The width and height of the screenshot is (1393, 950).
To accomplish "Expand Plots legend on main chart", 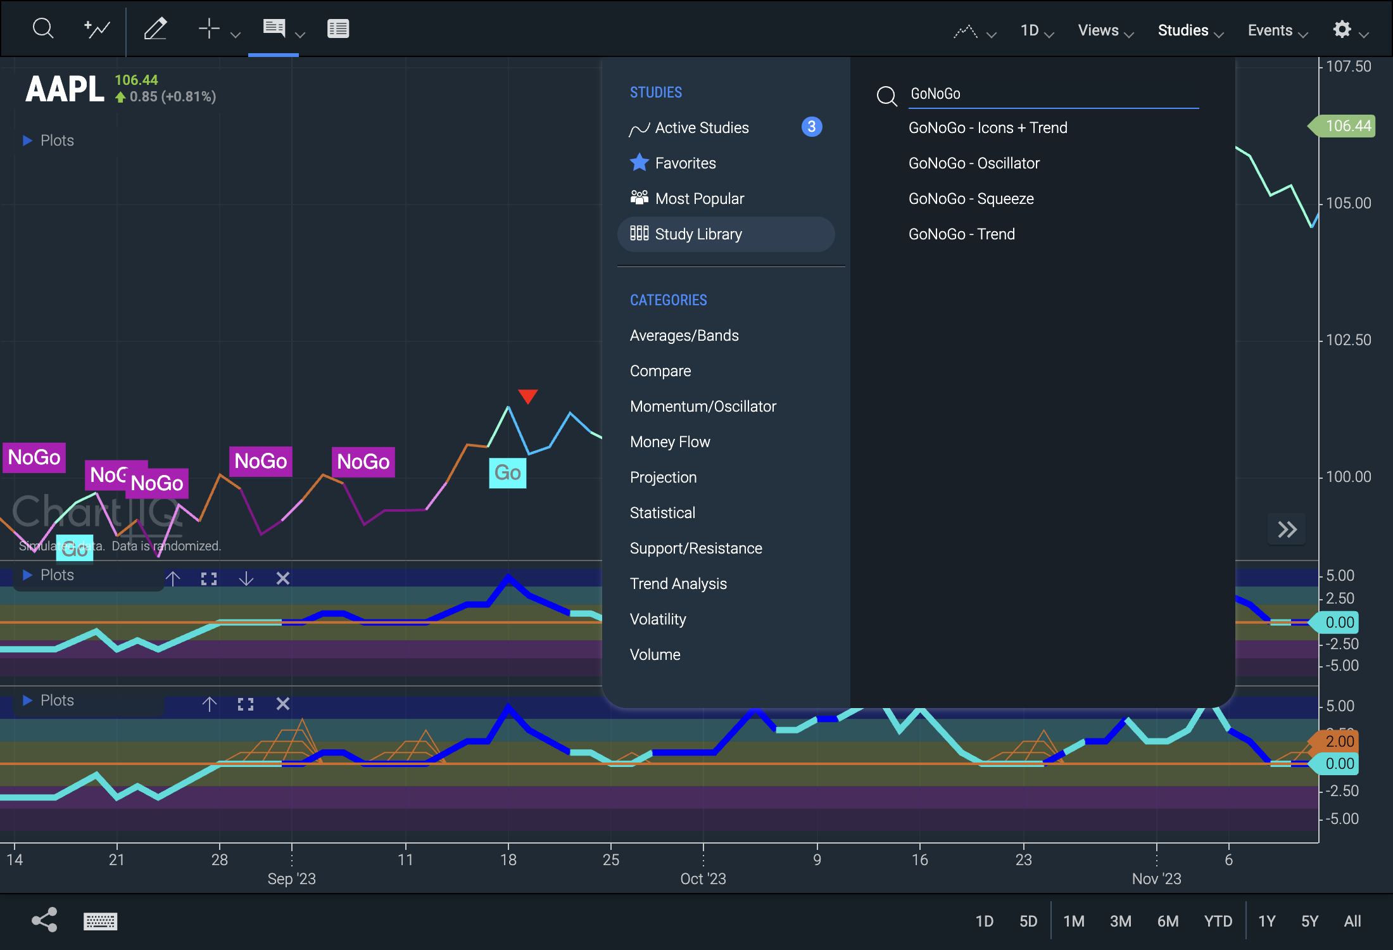I will point(48,141).
